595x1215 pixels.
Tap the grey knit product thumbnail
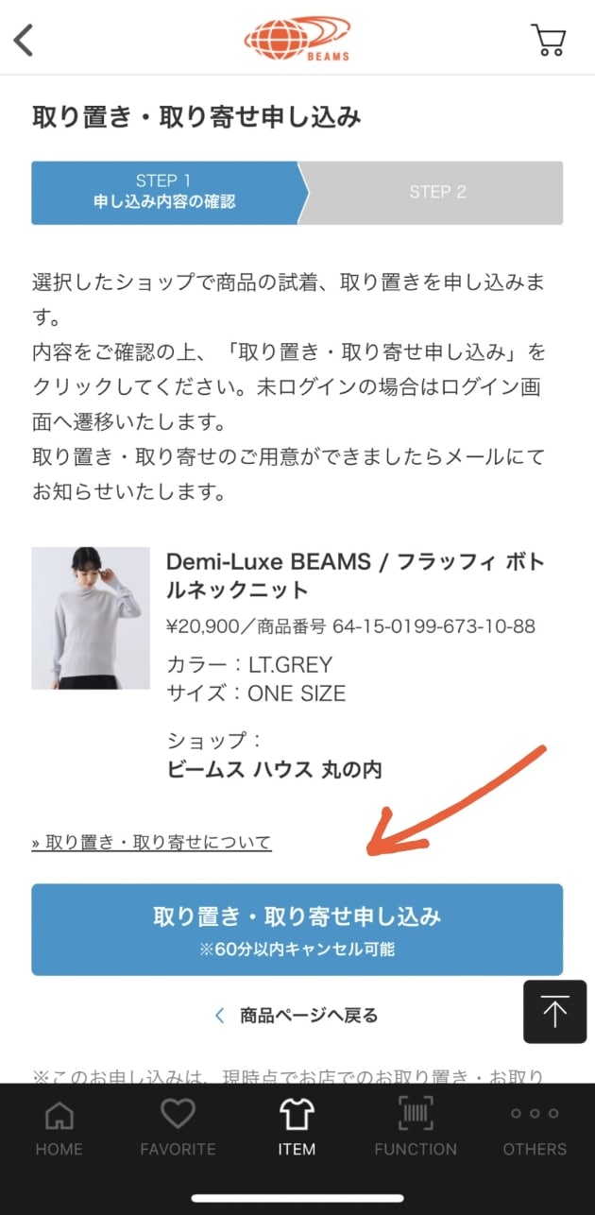[91, 618]
